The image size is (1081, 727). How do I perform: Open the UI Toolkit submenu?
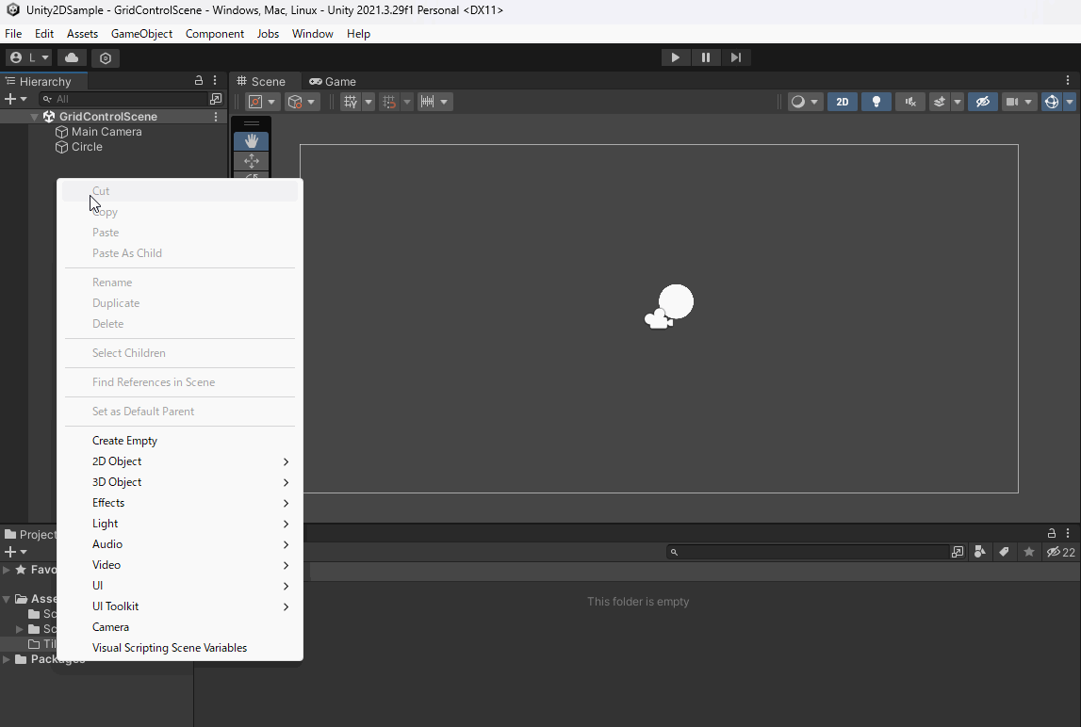click(180, 606)
